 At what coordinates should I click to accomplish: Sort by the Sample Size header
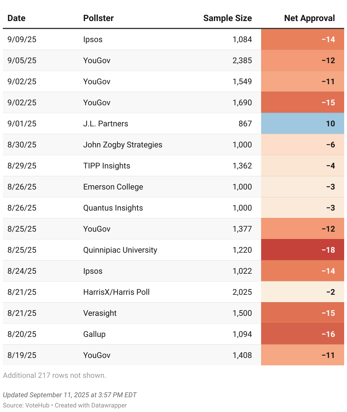click(227, 18)
